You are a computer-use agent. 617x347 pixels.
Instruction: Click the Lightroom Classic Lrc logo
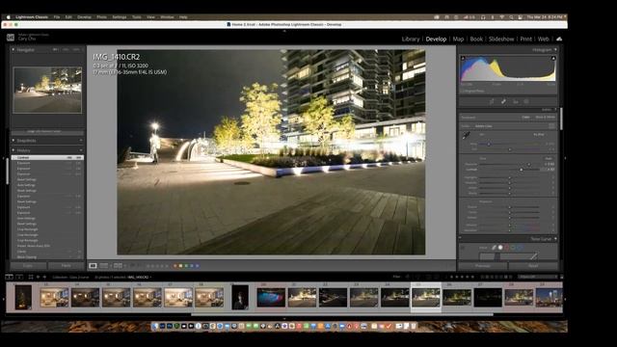click(11, 38)
